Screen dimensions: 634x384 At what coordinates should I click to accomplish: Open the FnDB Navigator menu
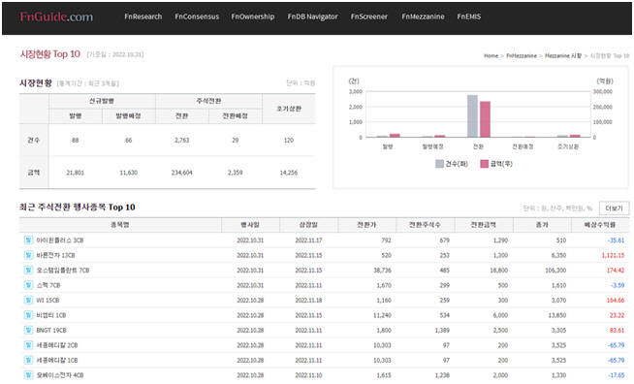[x=312, y=16]
